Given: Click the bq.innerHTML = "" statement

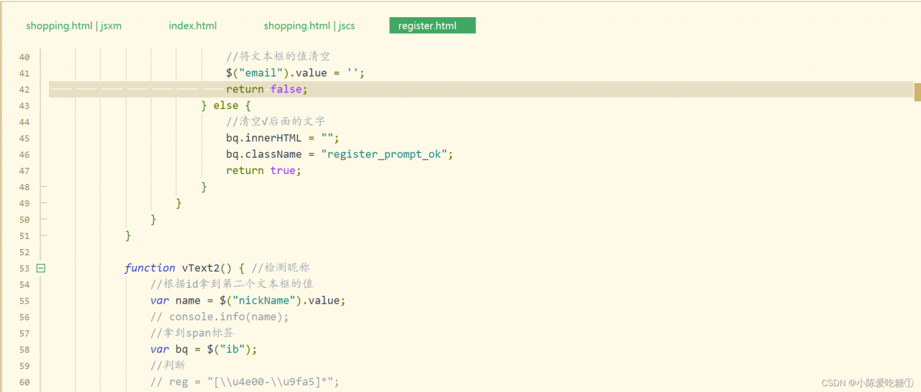Looking at the screenshot, I should pos(282,138).
